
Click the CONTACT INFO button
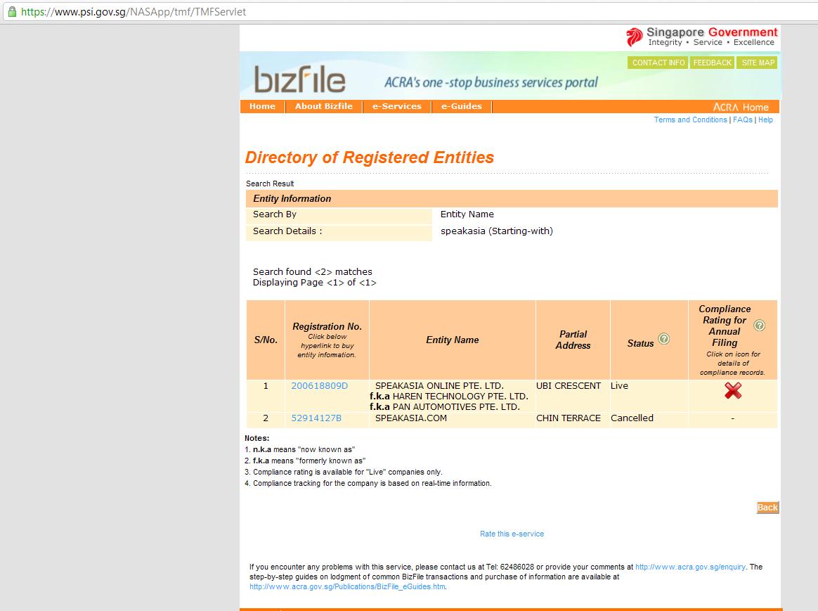pyautogui.click(x=658, y=63)
